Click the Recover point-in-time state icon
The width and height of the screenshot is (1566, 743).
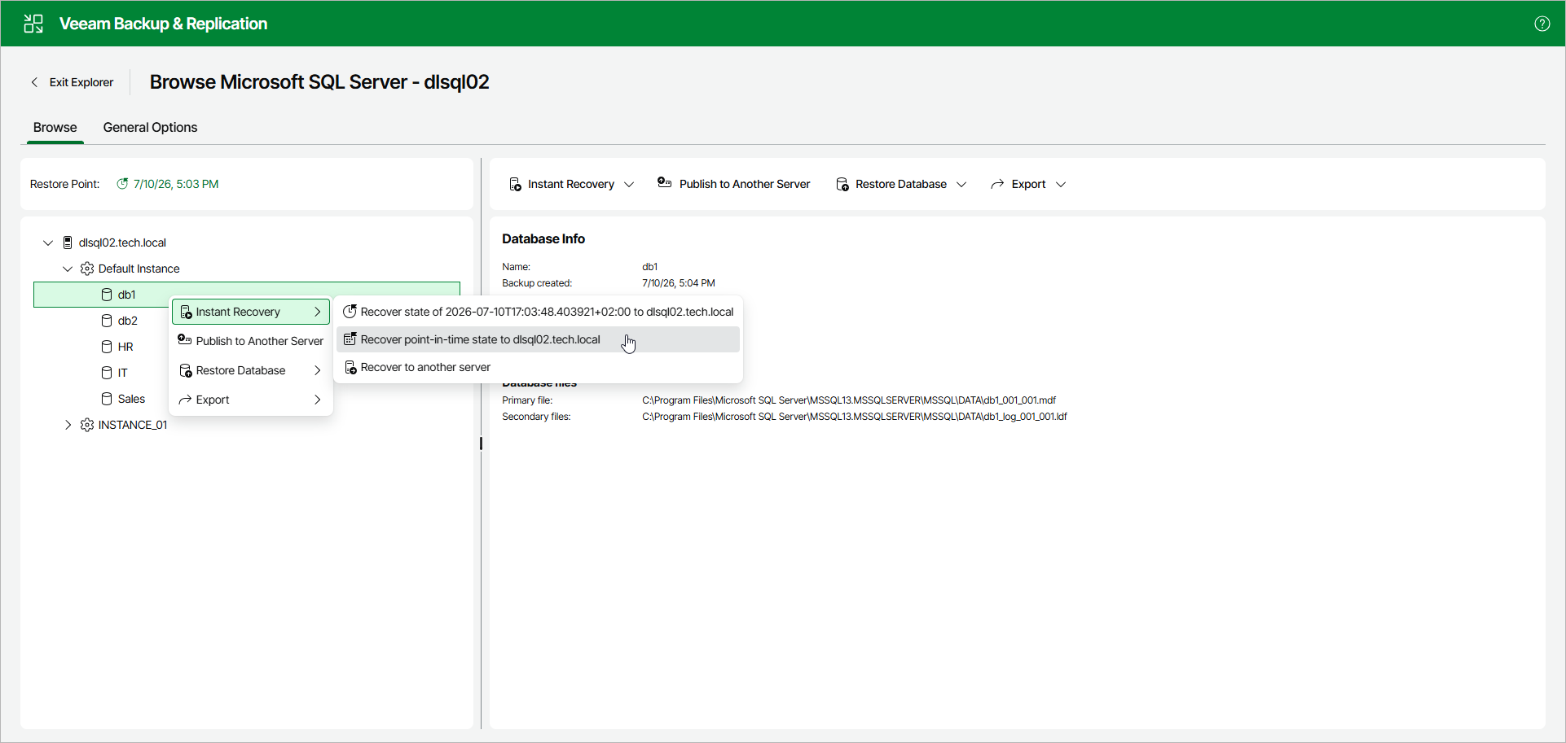[x=350, y=339]
